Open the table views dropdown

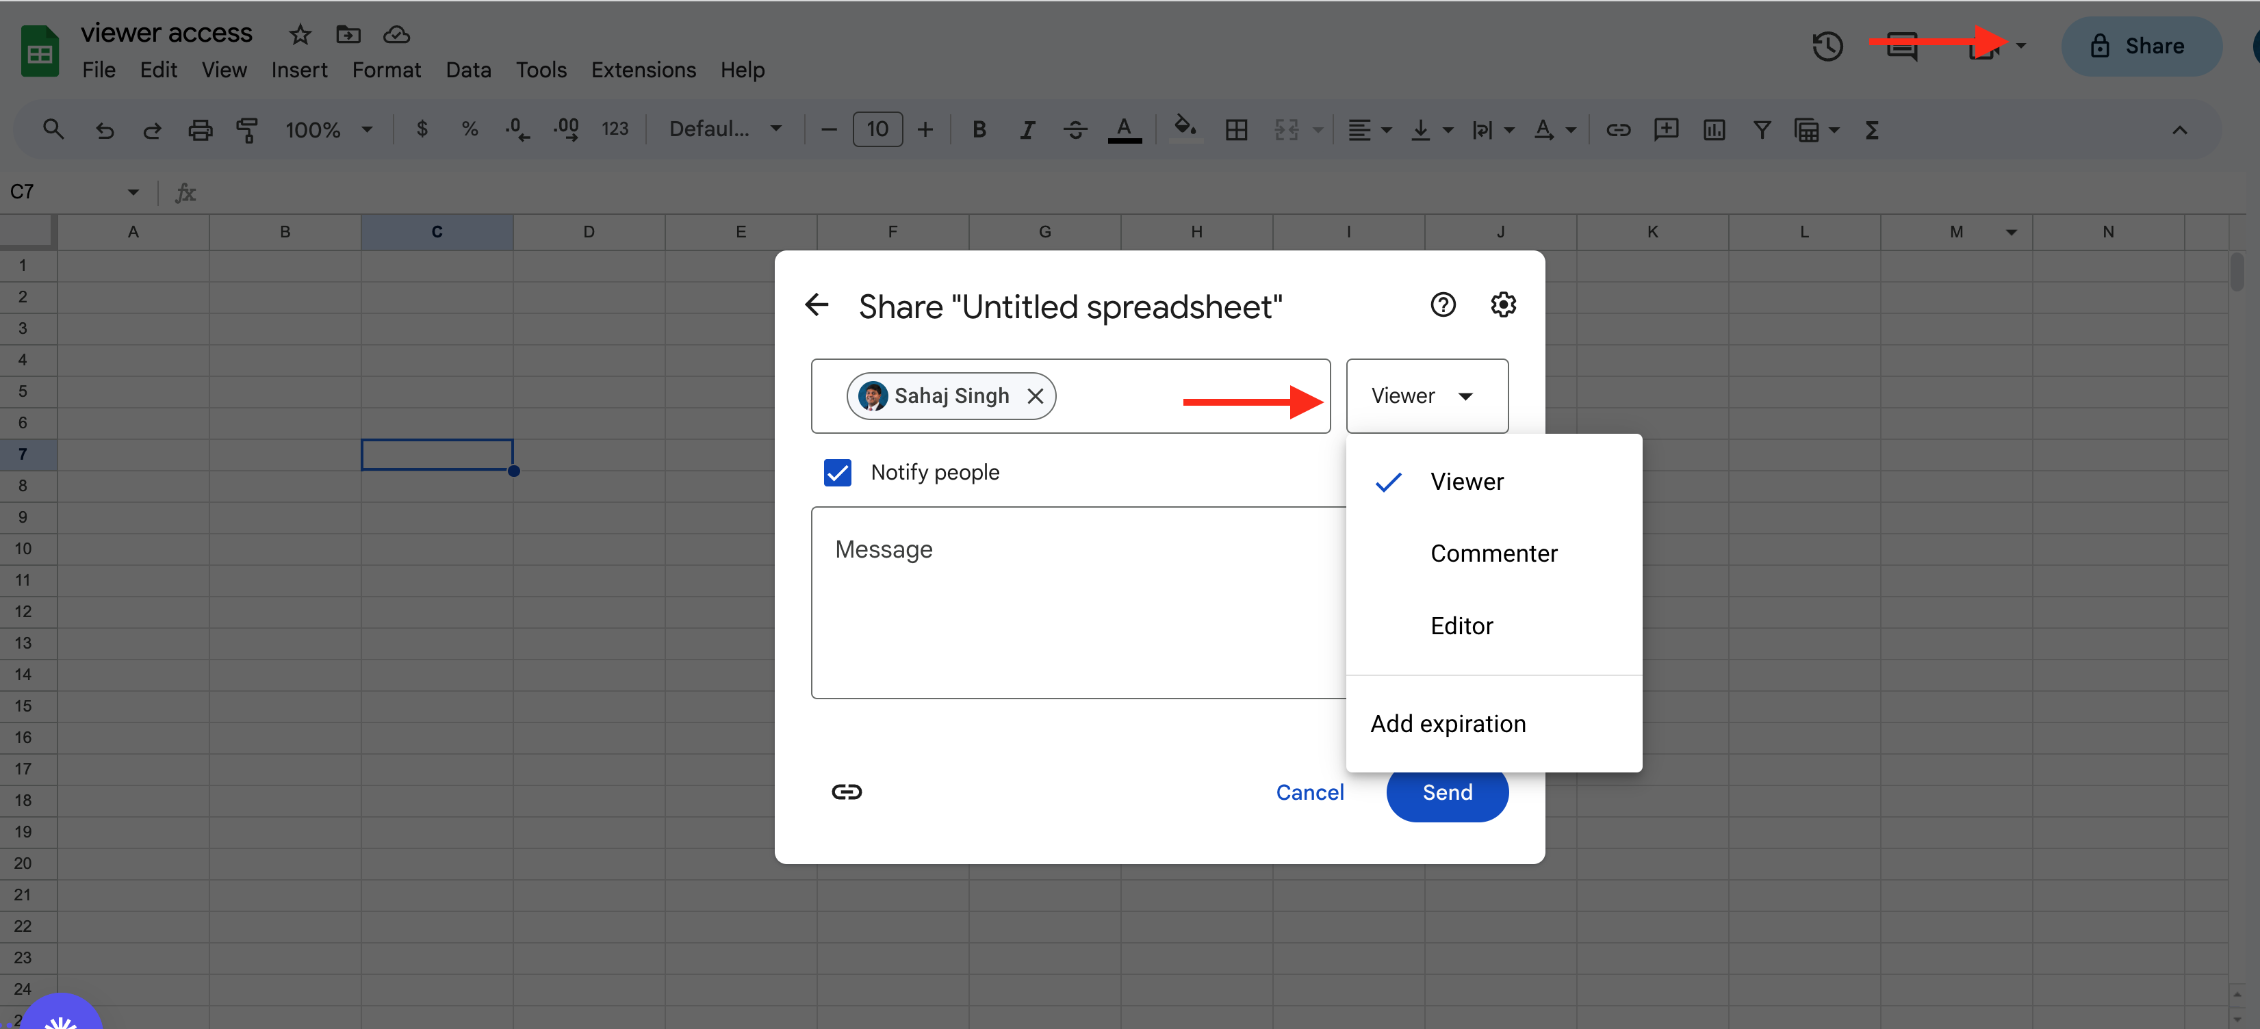[x=1816, y=130]
